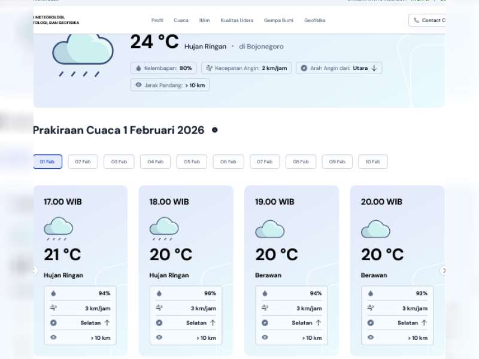This screenshot has height=359, width=479.
Task: Click the Profil navigation link
Action: pos(157,20)
